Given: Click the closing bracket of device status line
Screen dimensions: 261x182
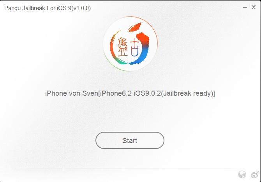Looking at the screenshot, I should coord(214,93).
